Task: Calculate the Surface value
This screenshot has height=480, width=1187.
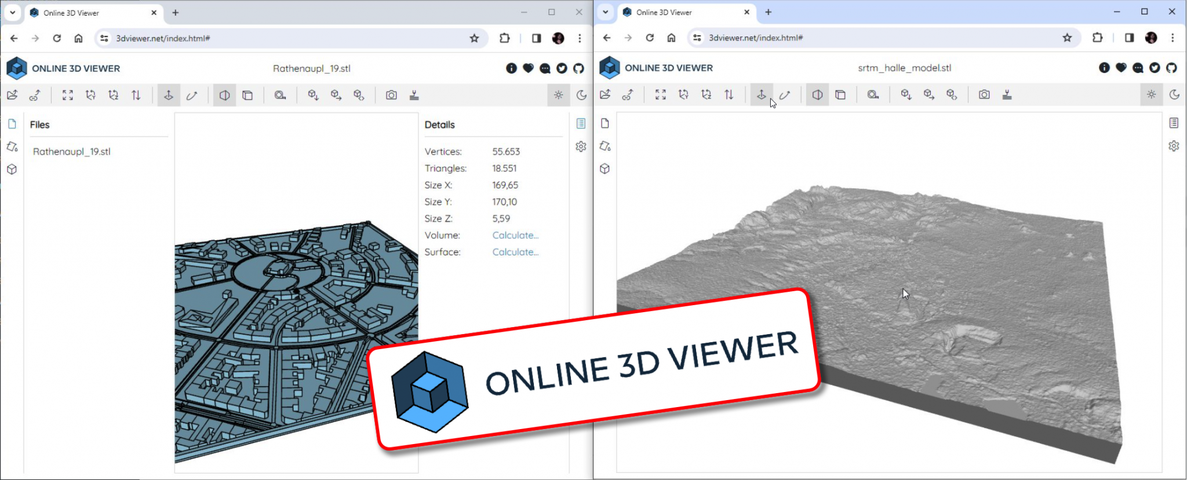Action: pos(515,252)
